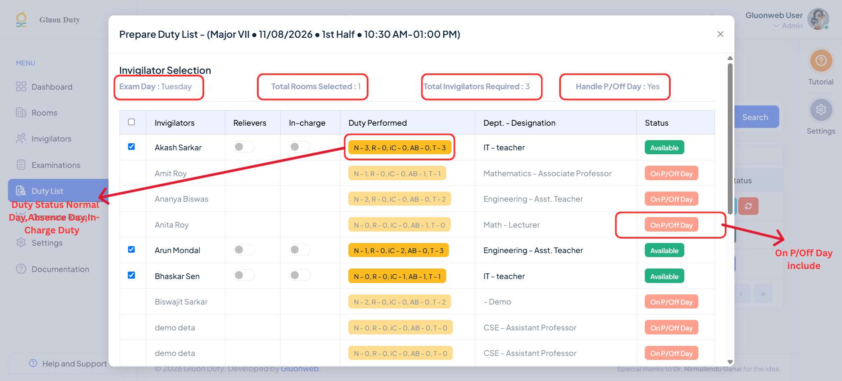Screen dimensions: 842x381
Task: Click Available status for Akash Sarkar
Action: [664, 148]
